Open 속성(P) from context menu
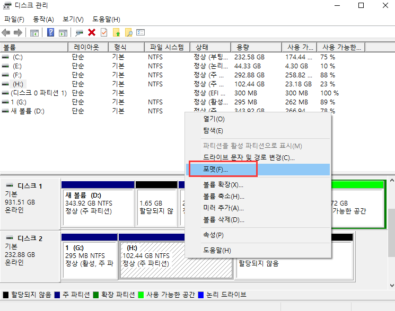This screenshot has height=311, width=395. (258, 235)
